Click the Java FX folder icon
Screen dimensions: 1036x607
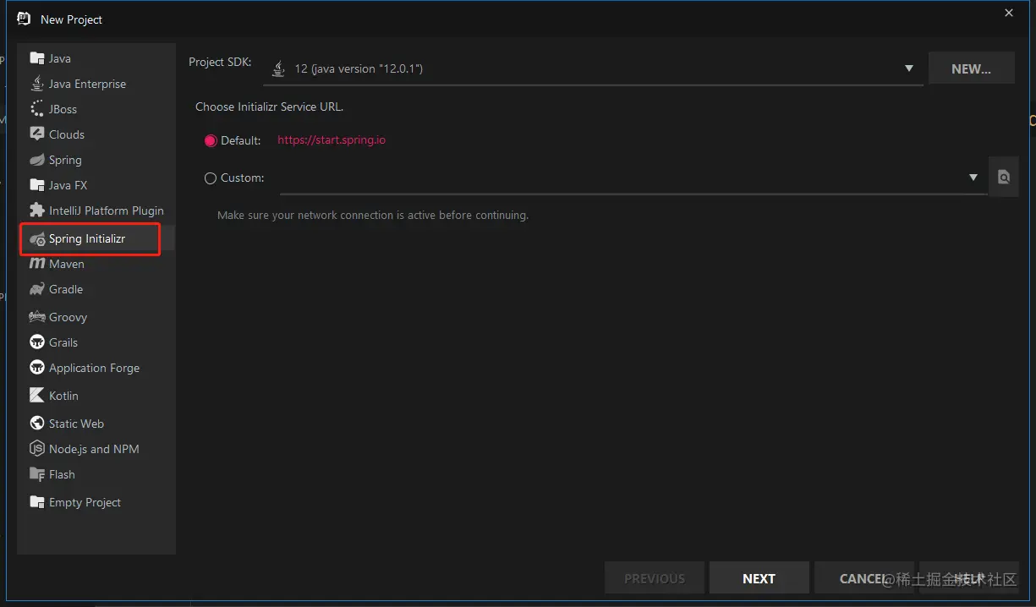tap(36, 185)
